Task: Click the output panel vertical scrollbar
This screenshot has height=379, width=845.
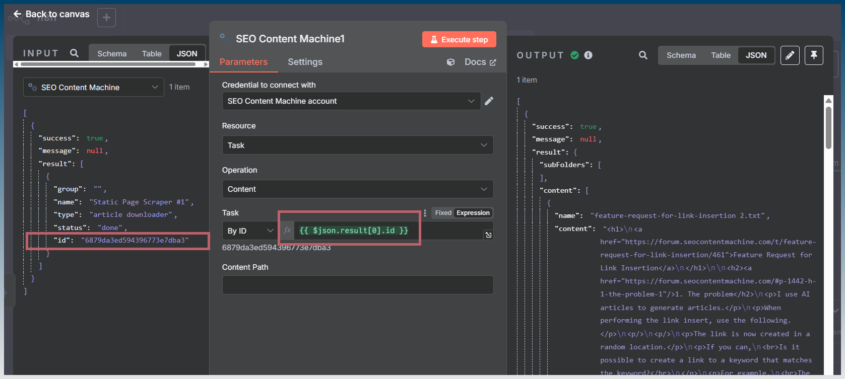Action: 828,128
